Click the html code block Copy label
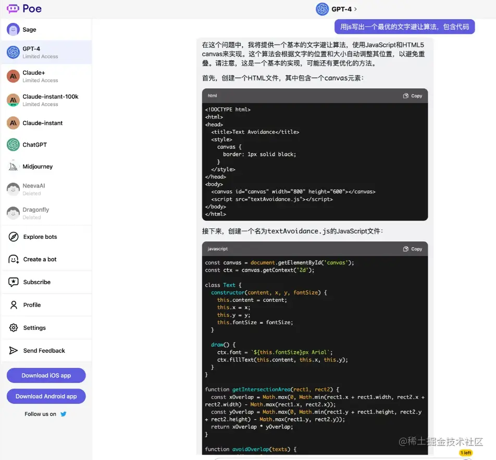Screen dimensions: 496x460 [416, 96]
